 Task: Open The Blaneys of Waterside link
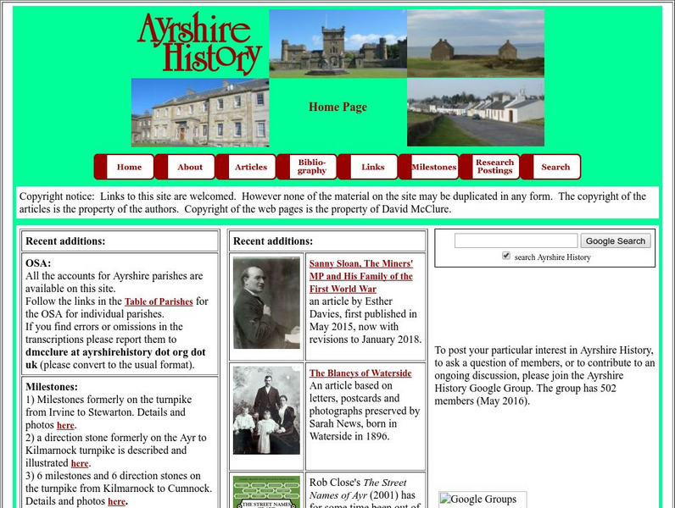pos(360,373)
